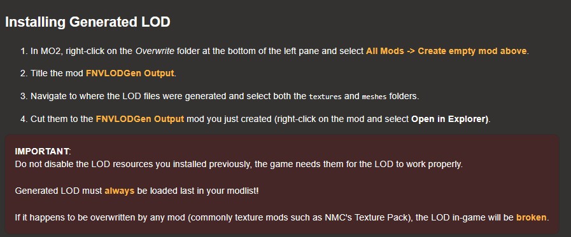Click the 'meshes' code text
This screenshot has width=571, height=237.
point(374,97)
